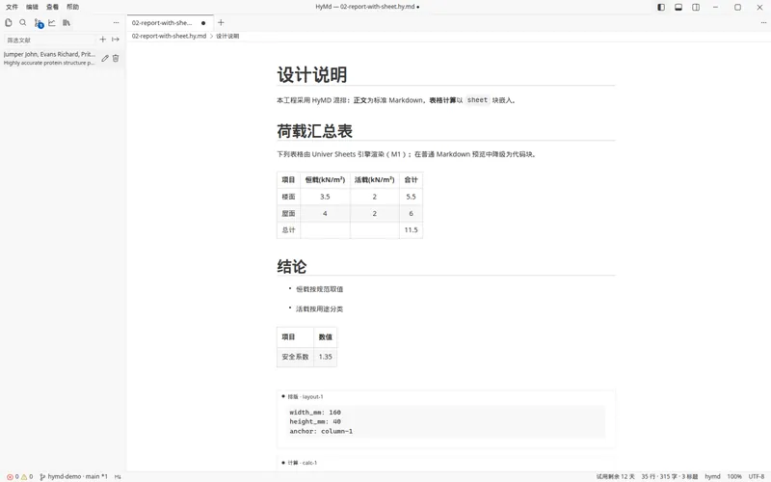The image size is (771, 482).
Task: Click the 设计说明 heading
Action: [x=311, y=75]
